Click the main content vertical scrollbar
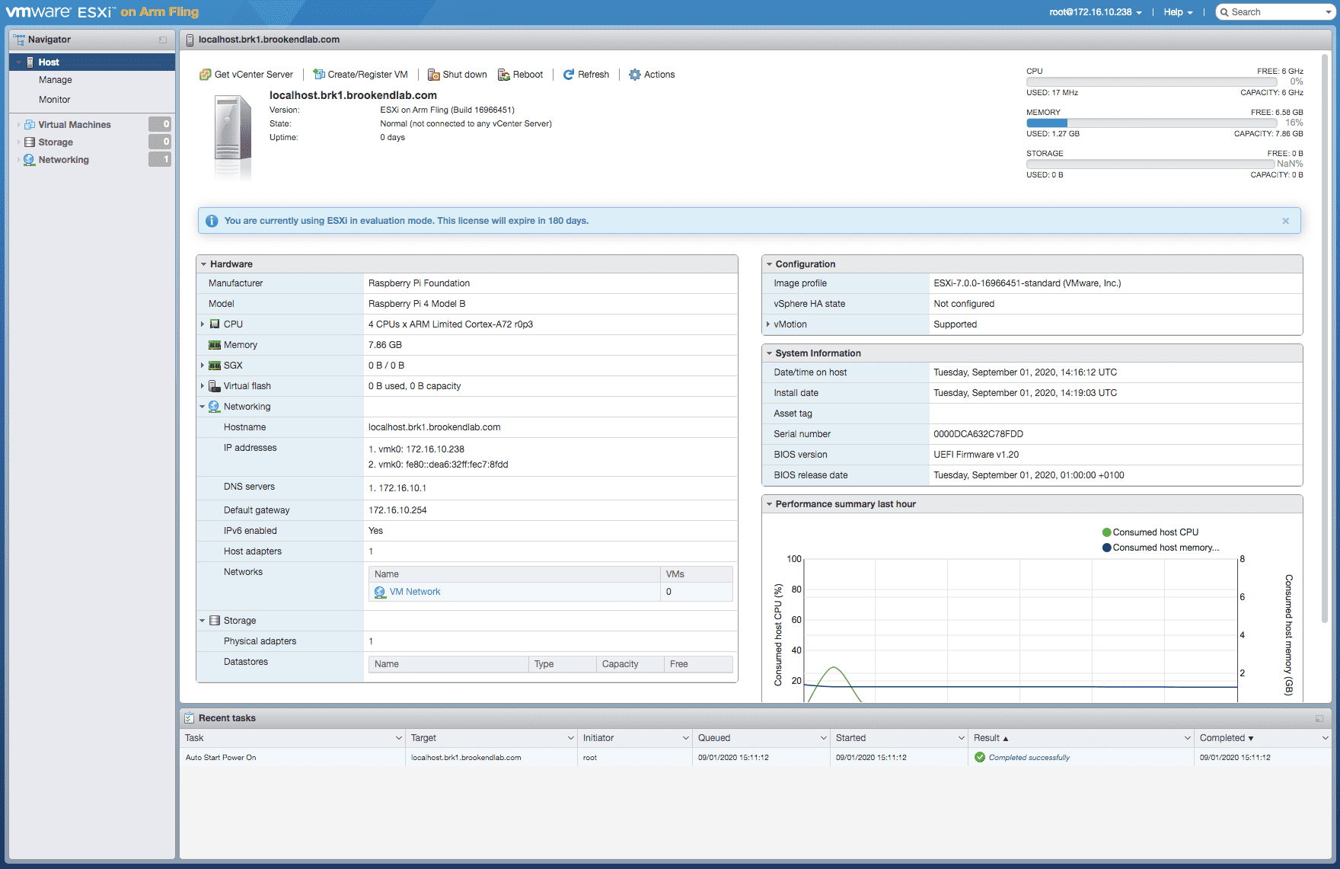1340x869 pixels. click(x=1326, y=339)
